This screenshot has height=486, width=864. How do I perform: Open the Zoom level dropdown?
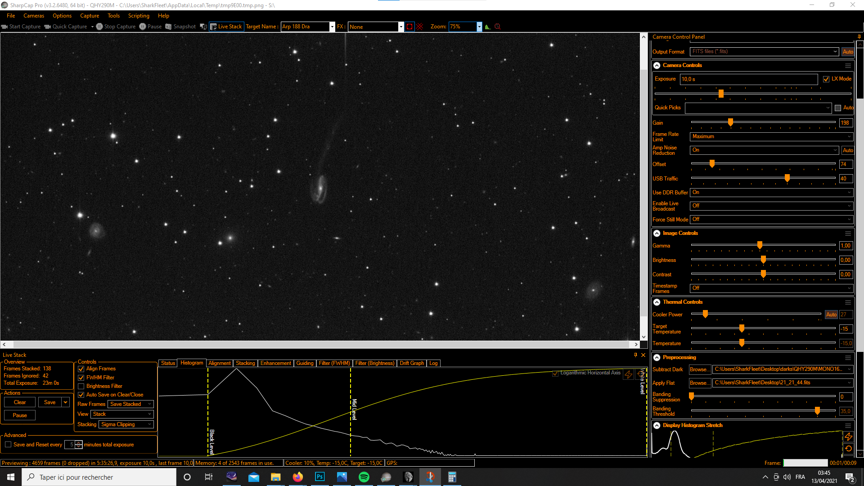point(479,27)
